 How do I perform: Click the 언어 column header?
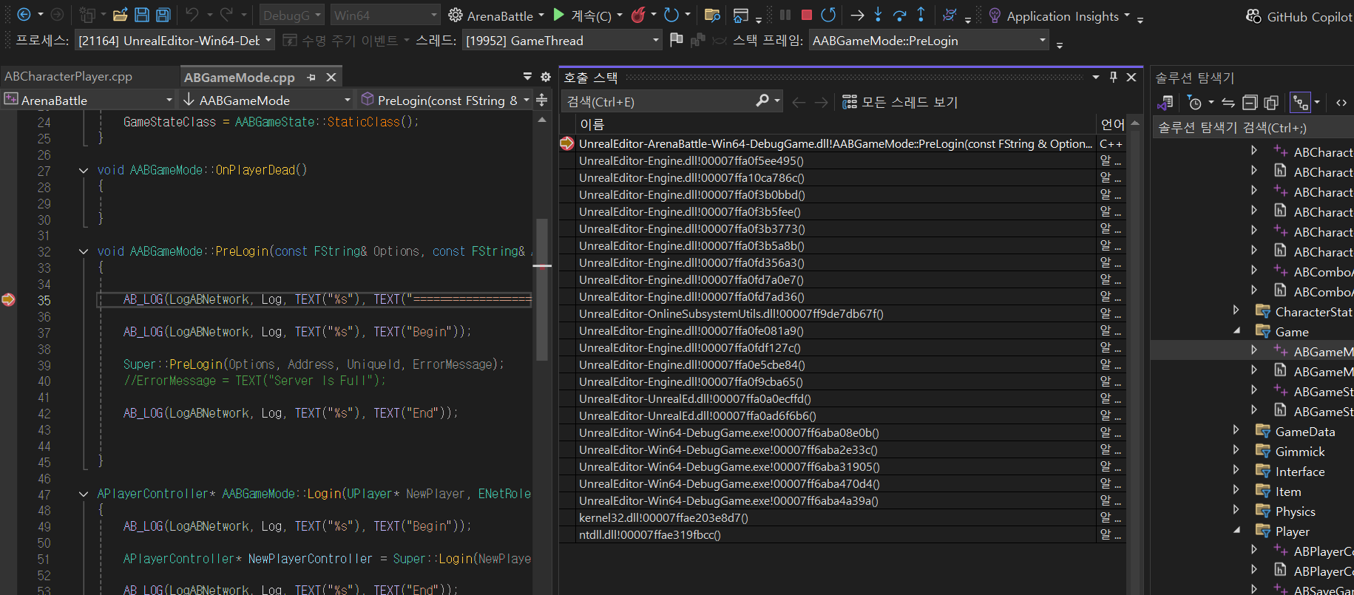click(x=1112, y=124)
